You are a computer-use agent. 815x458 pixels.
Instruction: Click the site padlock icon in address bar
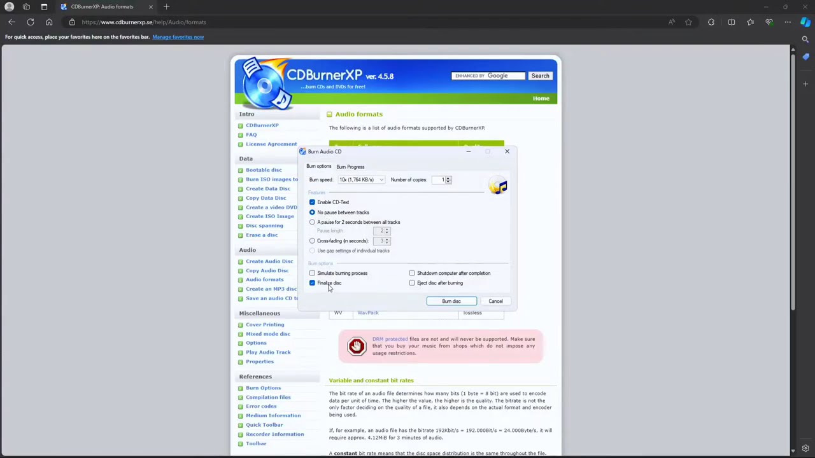pos(72,22)
